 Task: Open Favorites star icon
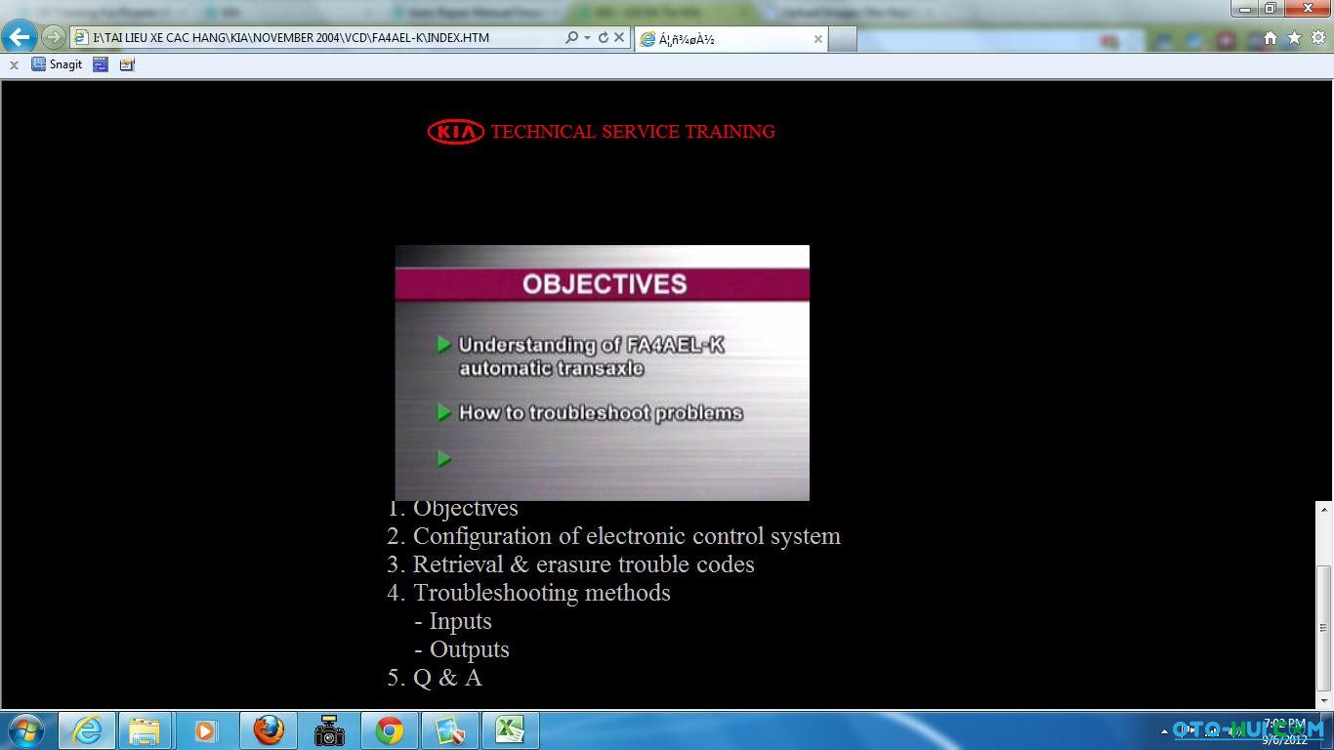[x=1294, y=37]
